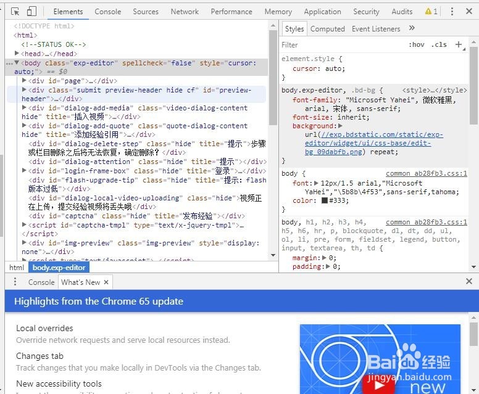479x394 pixels.
Task: Toggle the :hov element state button
Action: click(417, 44)
